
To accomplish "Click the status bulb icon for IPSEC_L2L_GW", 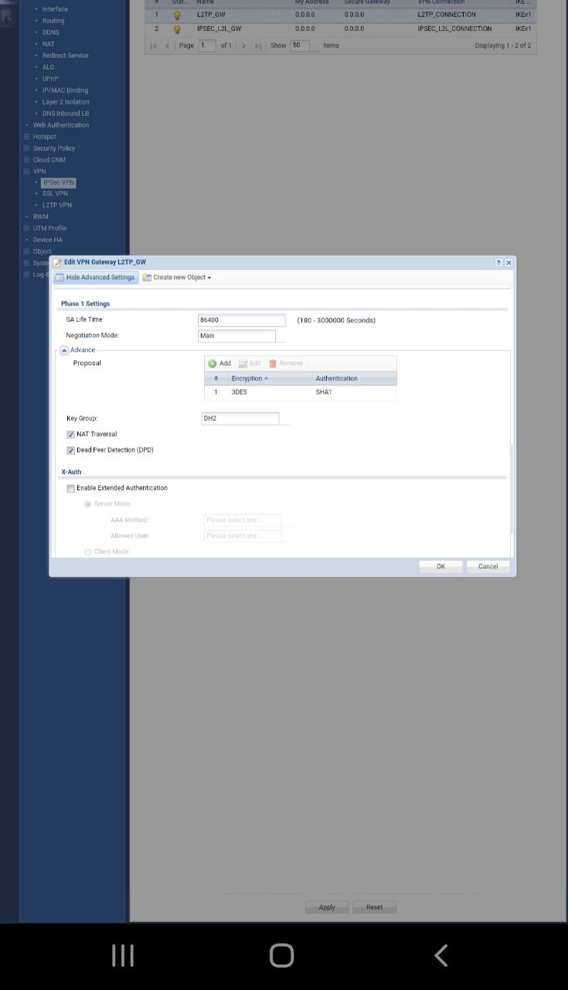I will pyautogui.click(x=177, y=29).
